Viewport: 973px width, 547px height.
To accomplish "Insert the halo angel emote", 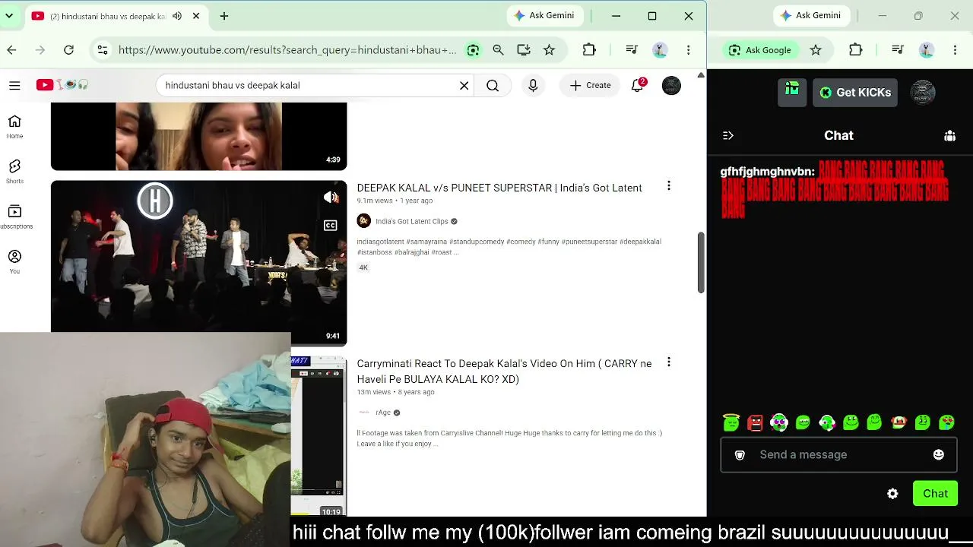I will point(731,422).
